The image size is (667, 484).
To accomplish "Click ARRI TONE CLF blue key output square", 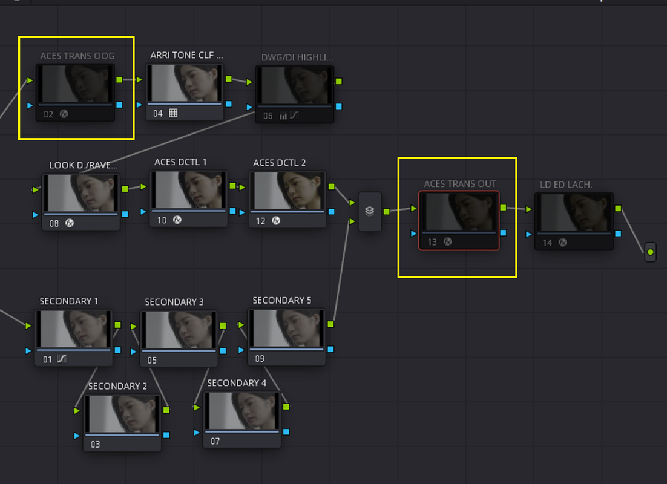I will click(x=229, y=104).
